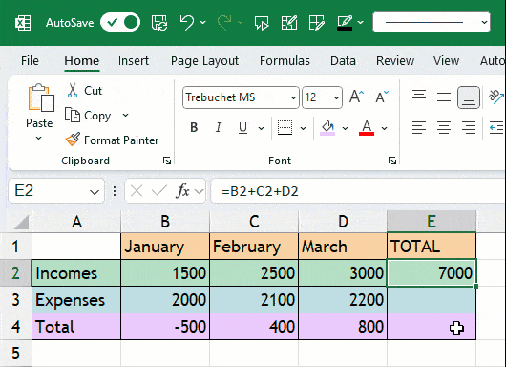This screenshot has width=506, height=367.
Task: Open the Undo history dropdown
Action: click(x=203, y=22)
